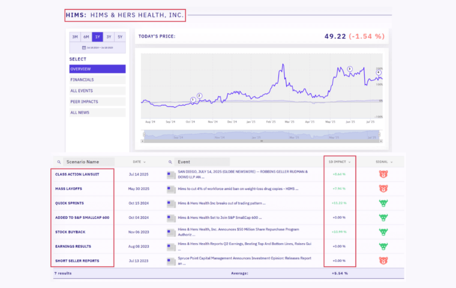Click news icon for Share Repurchase Program event
The height and width of the screenshot is (288, 456).
click(x=171, y=232)
